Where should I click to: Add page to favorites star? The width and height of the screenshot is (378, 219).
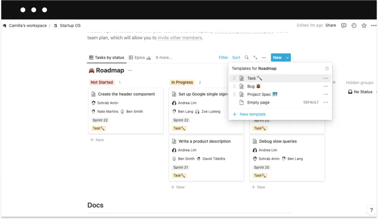[364, 26]
